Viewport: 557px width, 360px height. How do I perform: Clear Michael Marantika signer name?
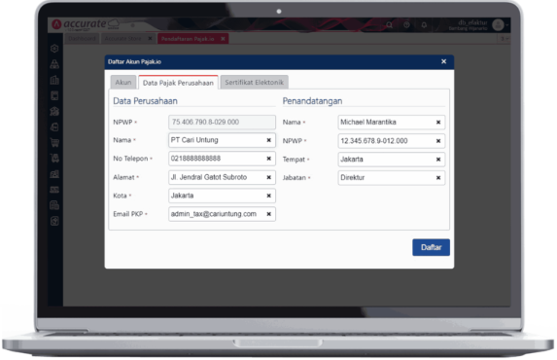pos(438,122)
